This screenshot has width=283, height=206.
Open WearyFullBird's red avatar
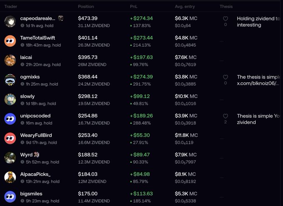pyautogui.click(x=10, y=138)
